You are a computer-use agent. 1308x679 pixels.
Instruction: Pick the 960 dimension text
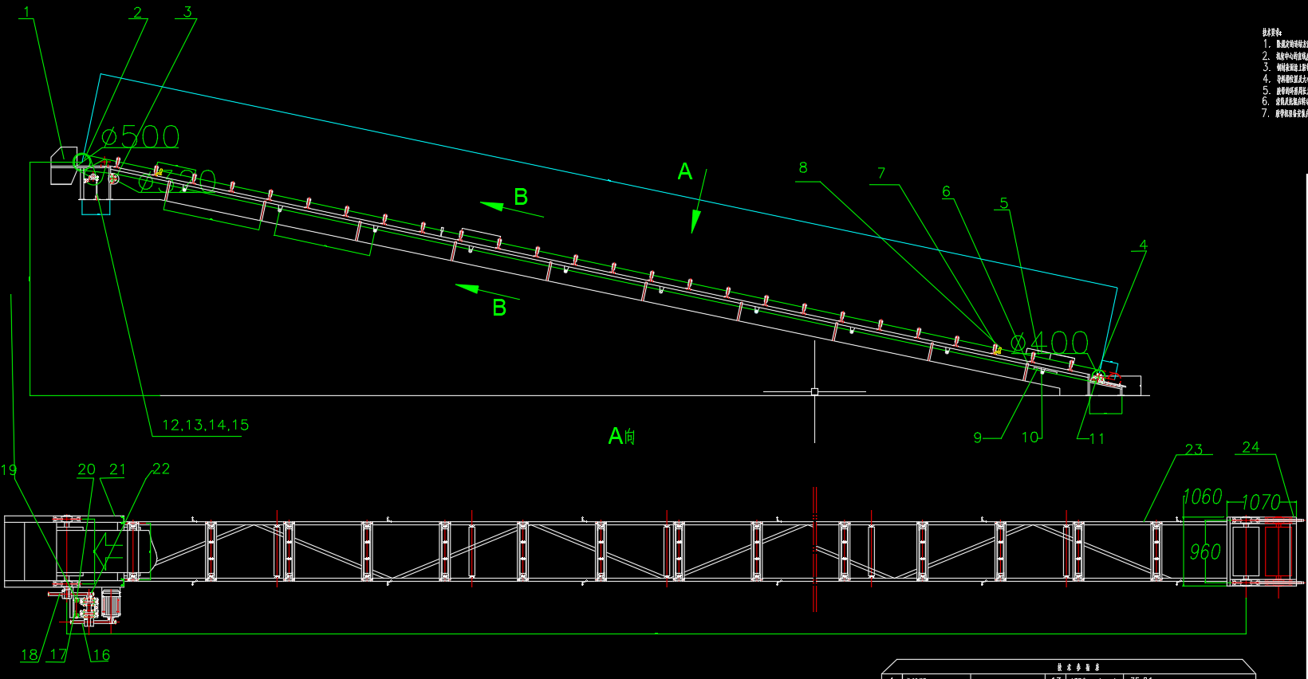pos(1205,551)
